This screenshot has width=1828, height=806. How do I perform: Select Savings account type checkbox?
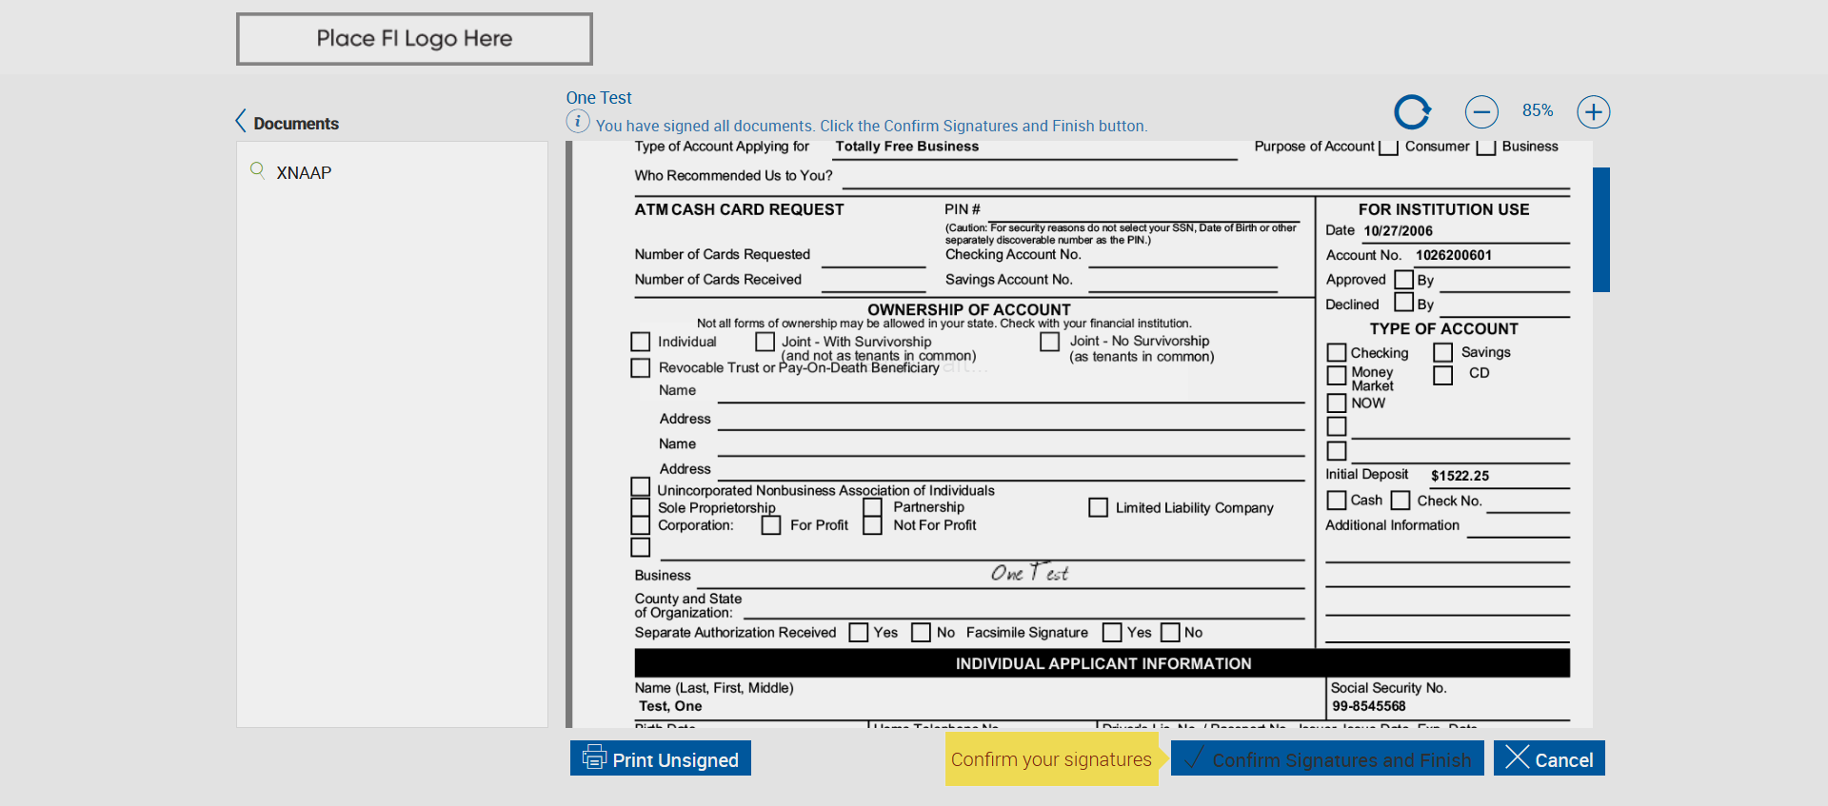(1443, 353)
